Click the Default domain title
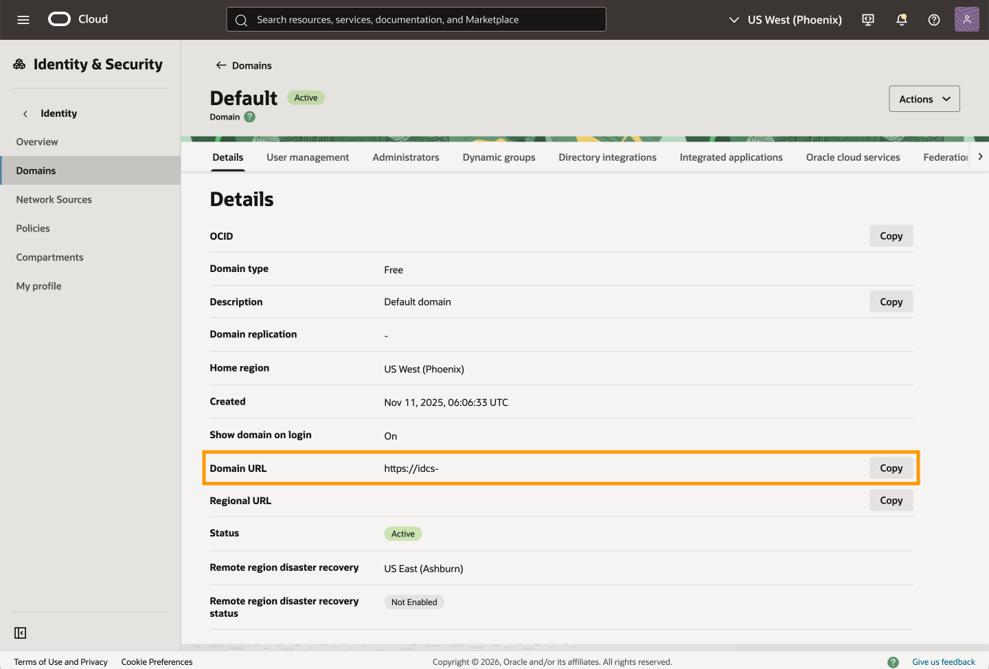This screenshot has height=669, width=989. (x=244, y=98)
